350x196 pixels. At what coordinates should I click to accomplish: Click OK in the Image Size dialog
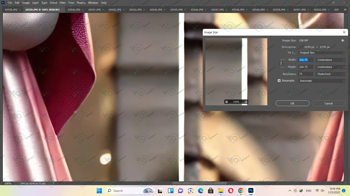pyautogui.click(x=292, y=103)
